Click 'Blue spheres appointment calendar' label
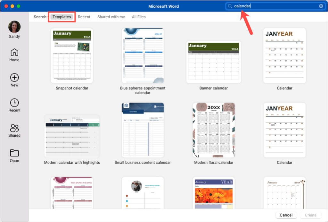328x222 pixels. point(143,90)
